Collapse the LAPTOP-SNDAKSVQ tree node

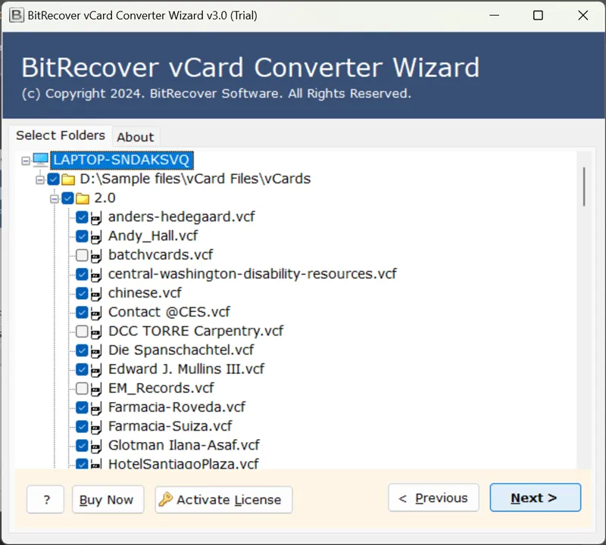[x=25, y=160]
